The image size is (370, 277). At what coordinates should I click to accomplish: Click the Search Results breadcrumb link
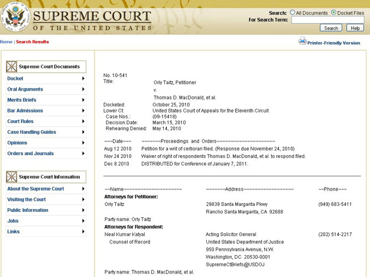coord(33,42)
